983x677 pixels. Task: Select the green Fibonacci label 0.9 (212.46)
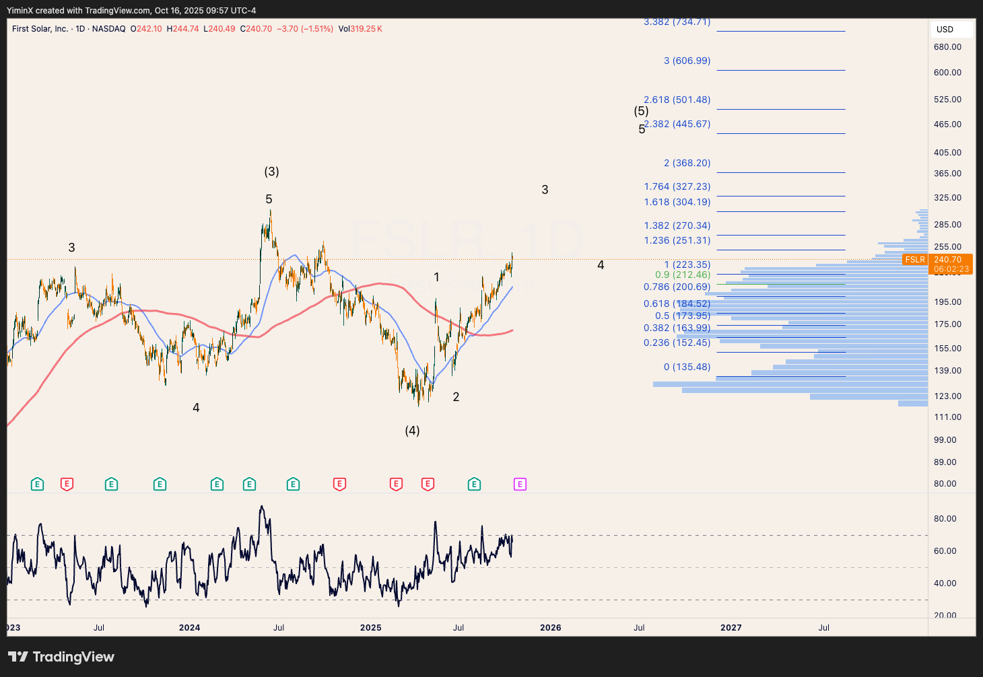[682, 275]
